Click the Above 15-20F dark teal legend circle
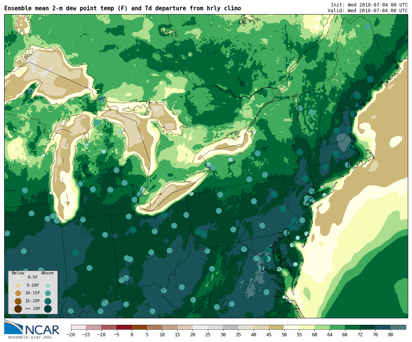412x342 pixels. pyautogui.click(x=48, y=301)
